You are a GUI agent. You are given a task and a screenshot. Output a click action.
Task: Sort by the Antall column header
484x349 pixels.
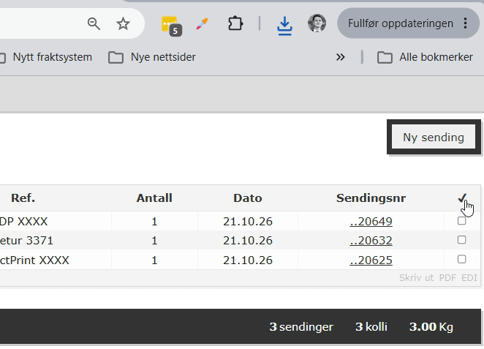tap(154, 198)
